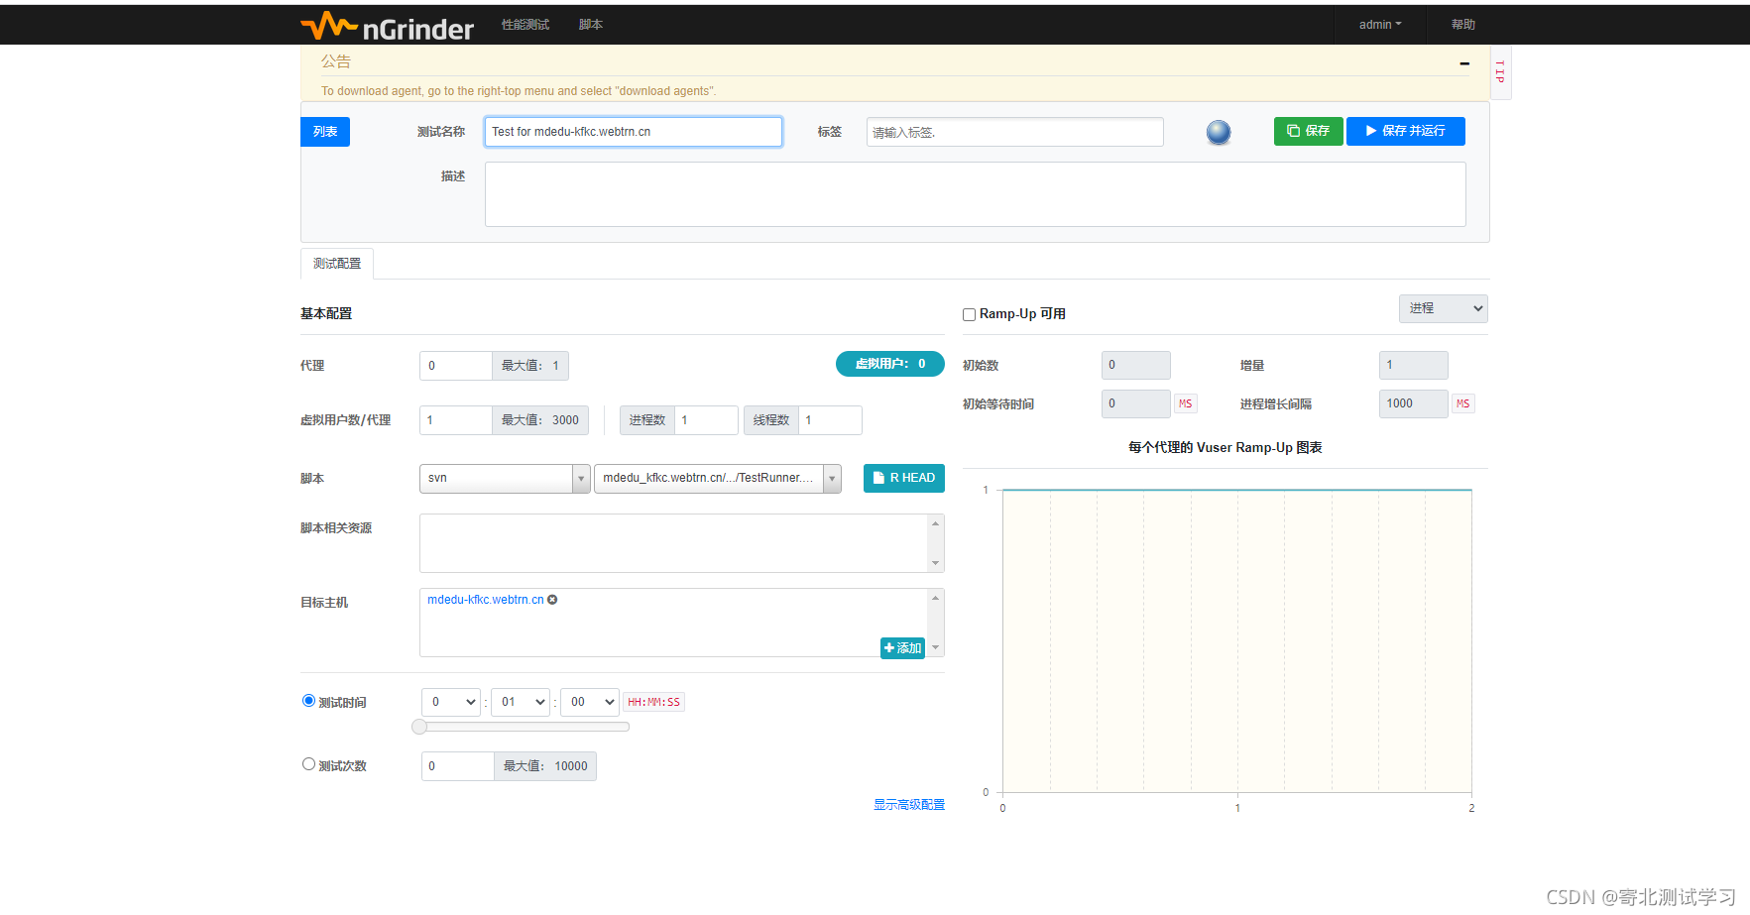Focus the 标签 tag input field
The height and width of the screenshot is (915, 1750).
tap(1015, 132)
